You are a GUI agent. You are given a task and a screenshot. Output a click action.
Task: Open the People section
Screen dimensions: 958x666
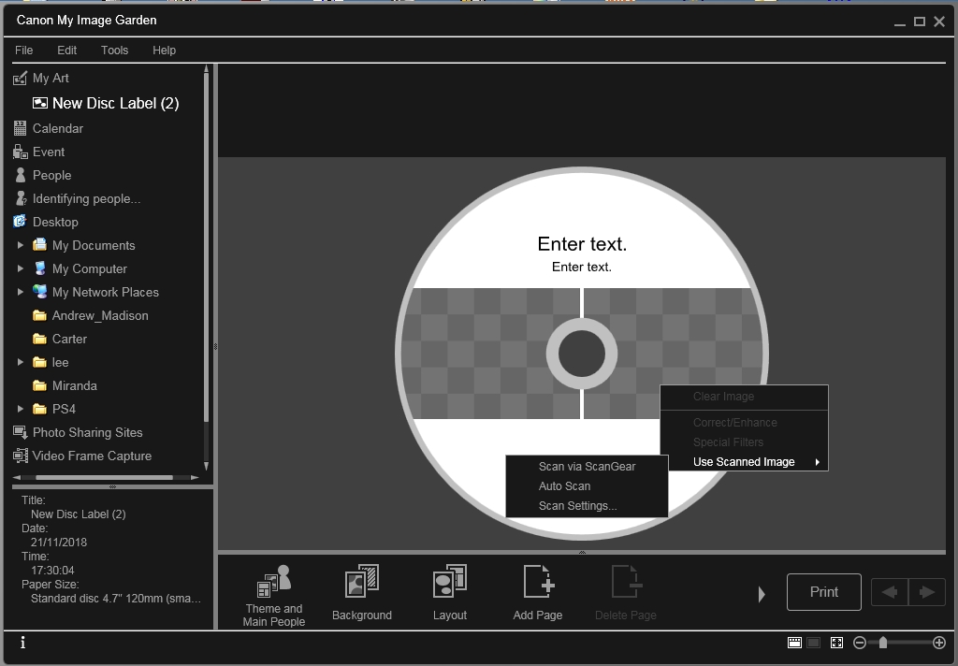(51, 175)
